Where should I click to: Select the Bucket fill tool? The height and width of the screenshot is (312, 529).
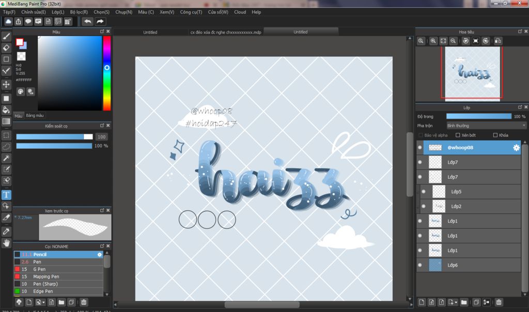[x=6, y=110]
